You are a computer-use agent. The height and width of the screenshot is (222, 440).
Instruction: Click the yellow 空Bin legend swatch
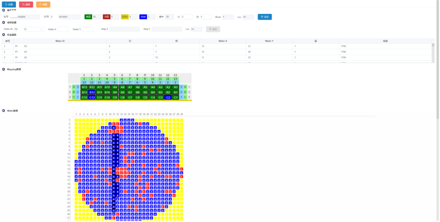(x=125, y=17)
